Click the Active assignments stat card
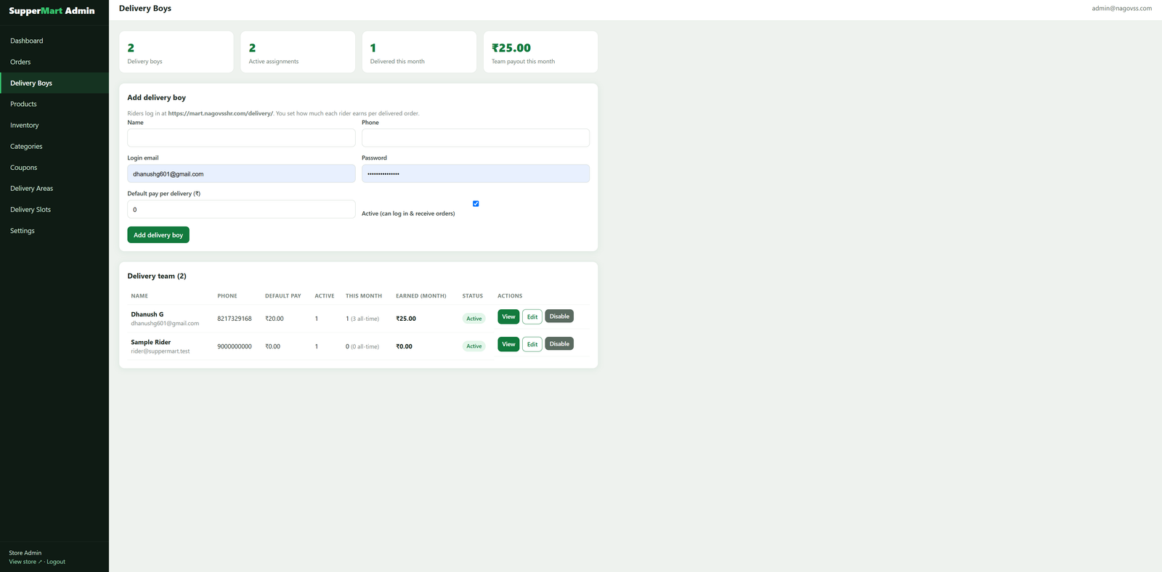 pyautogui.click(x=298, y=52)
